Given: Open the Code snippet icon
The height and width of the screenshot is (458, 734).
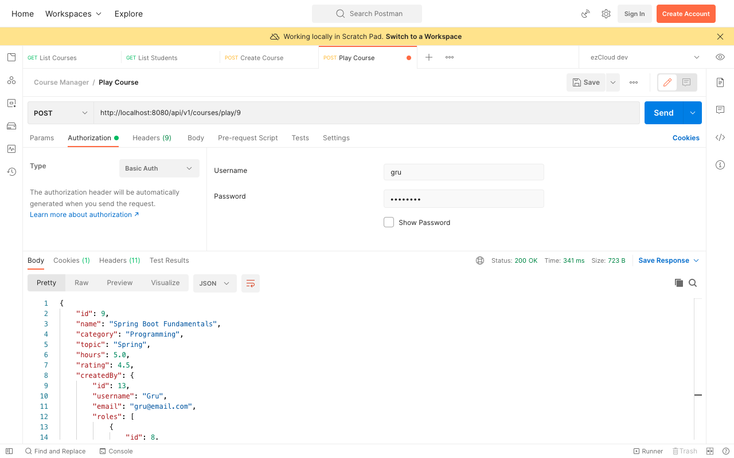Looking at the screenshot, I should click(720, 137).
